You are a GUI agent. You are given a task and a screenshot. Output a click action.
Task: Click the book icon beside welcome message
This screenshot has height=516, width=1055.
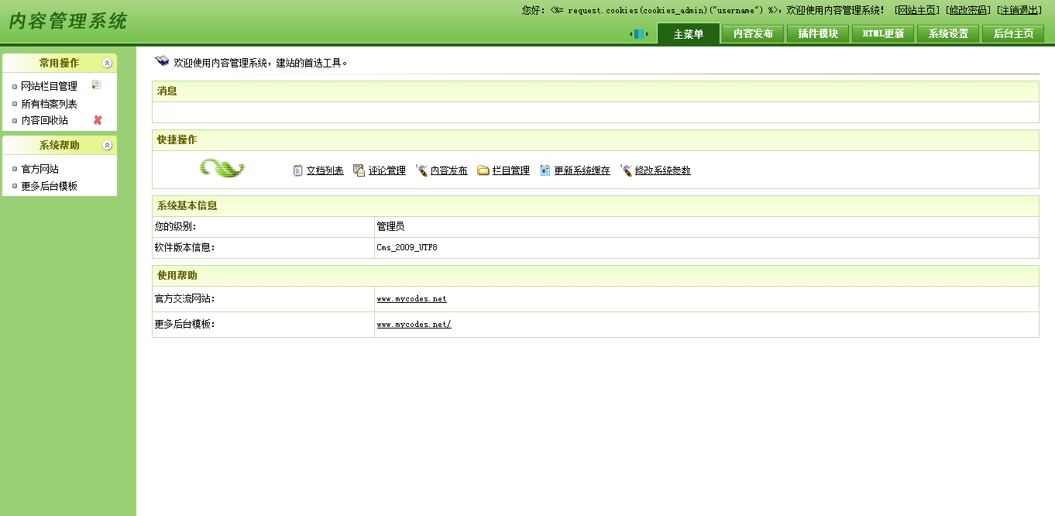point(162,61)
